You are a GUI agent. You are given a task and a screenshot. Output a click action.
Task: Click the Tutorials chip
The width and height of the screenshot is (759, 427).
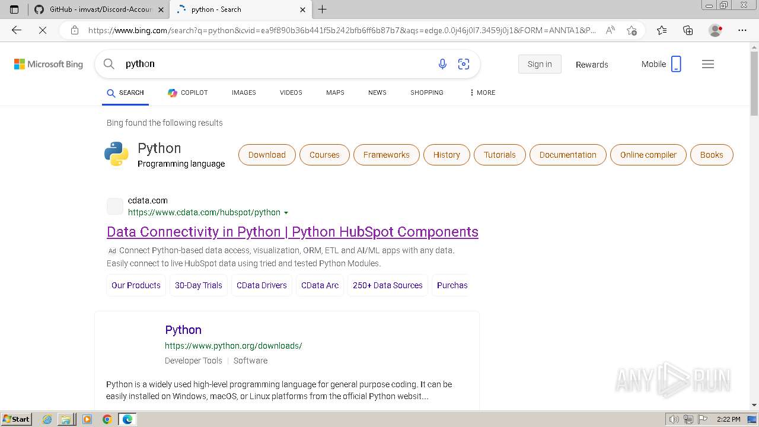(500, 155)
